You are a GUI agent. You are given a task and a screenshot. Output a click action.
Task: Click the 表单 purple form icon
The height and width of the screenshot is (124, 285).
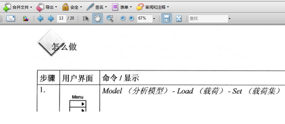(115, 7)
